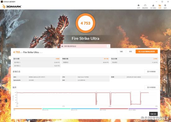Toggle the blue legend line below chart
Screen dimensions: 171x122
click(x=85, y=109)
